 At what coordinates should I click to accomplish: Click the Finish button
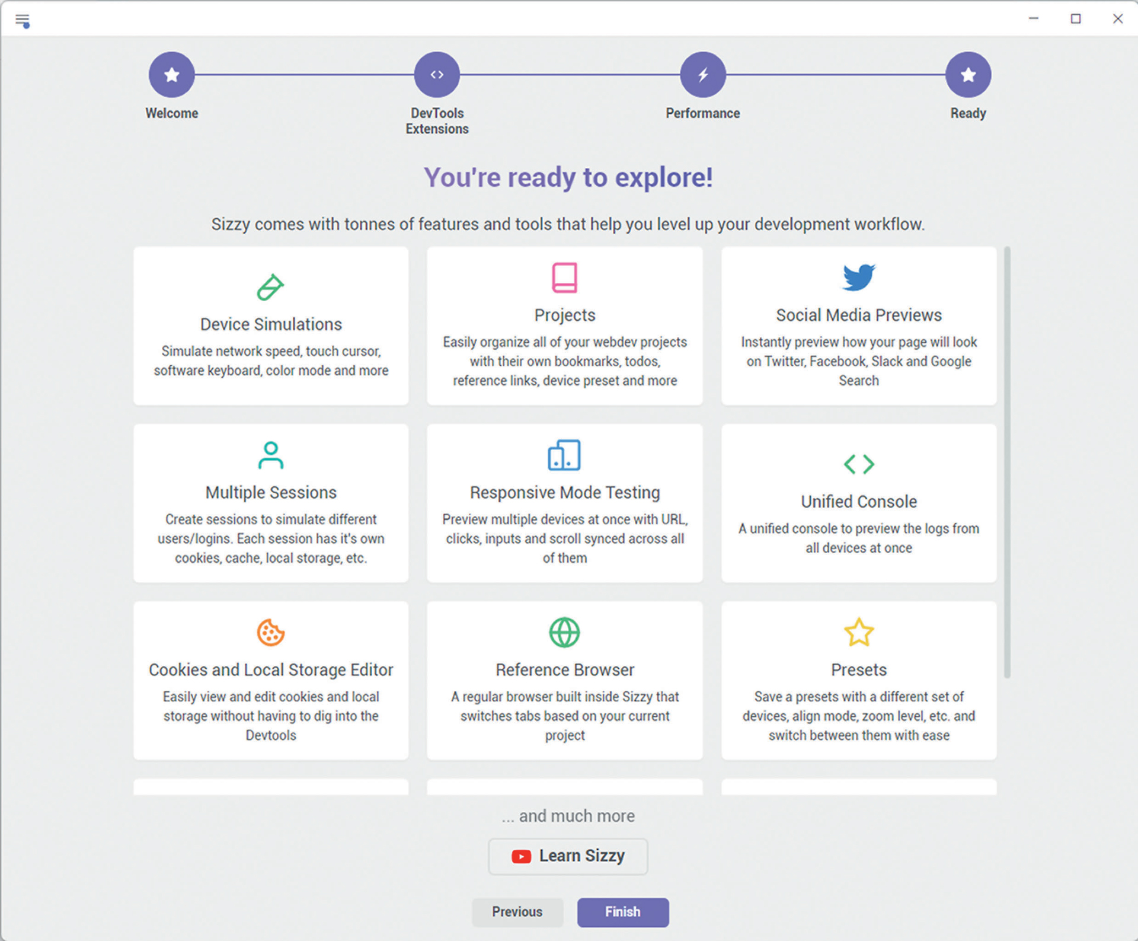point(623,912)
